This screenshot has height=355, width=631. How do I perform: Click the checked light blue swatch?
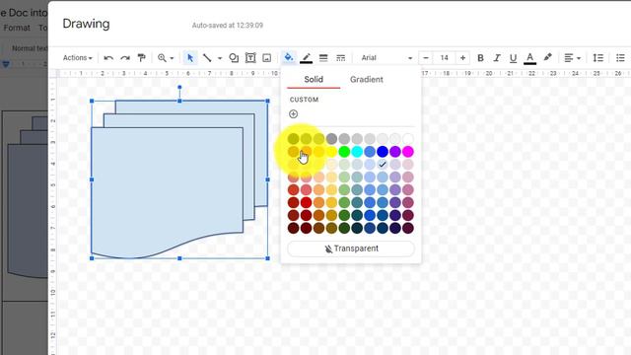(383, 165)
